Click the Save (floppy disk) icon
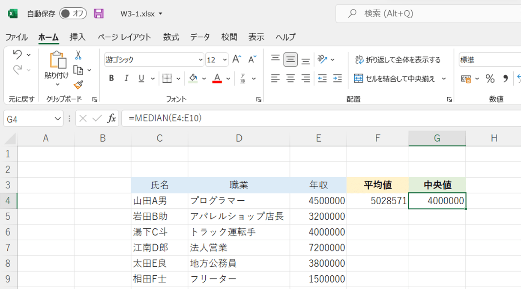This screenshot has height=289, width=521. tap(99, 13)
